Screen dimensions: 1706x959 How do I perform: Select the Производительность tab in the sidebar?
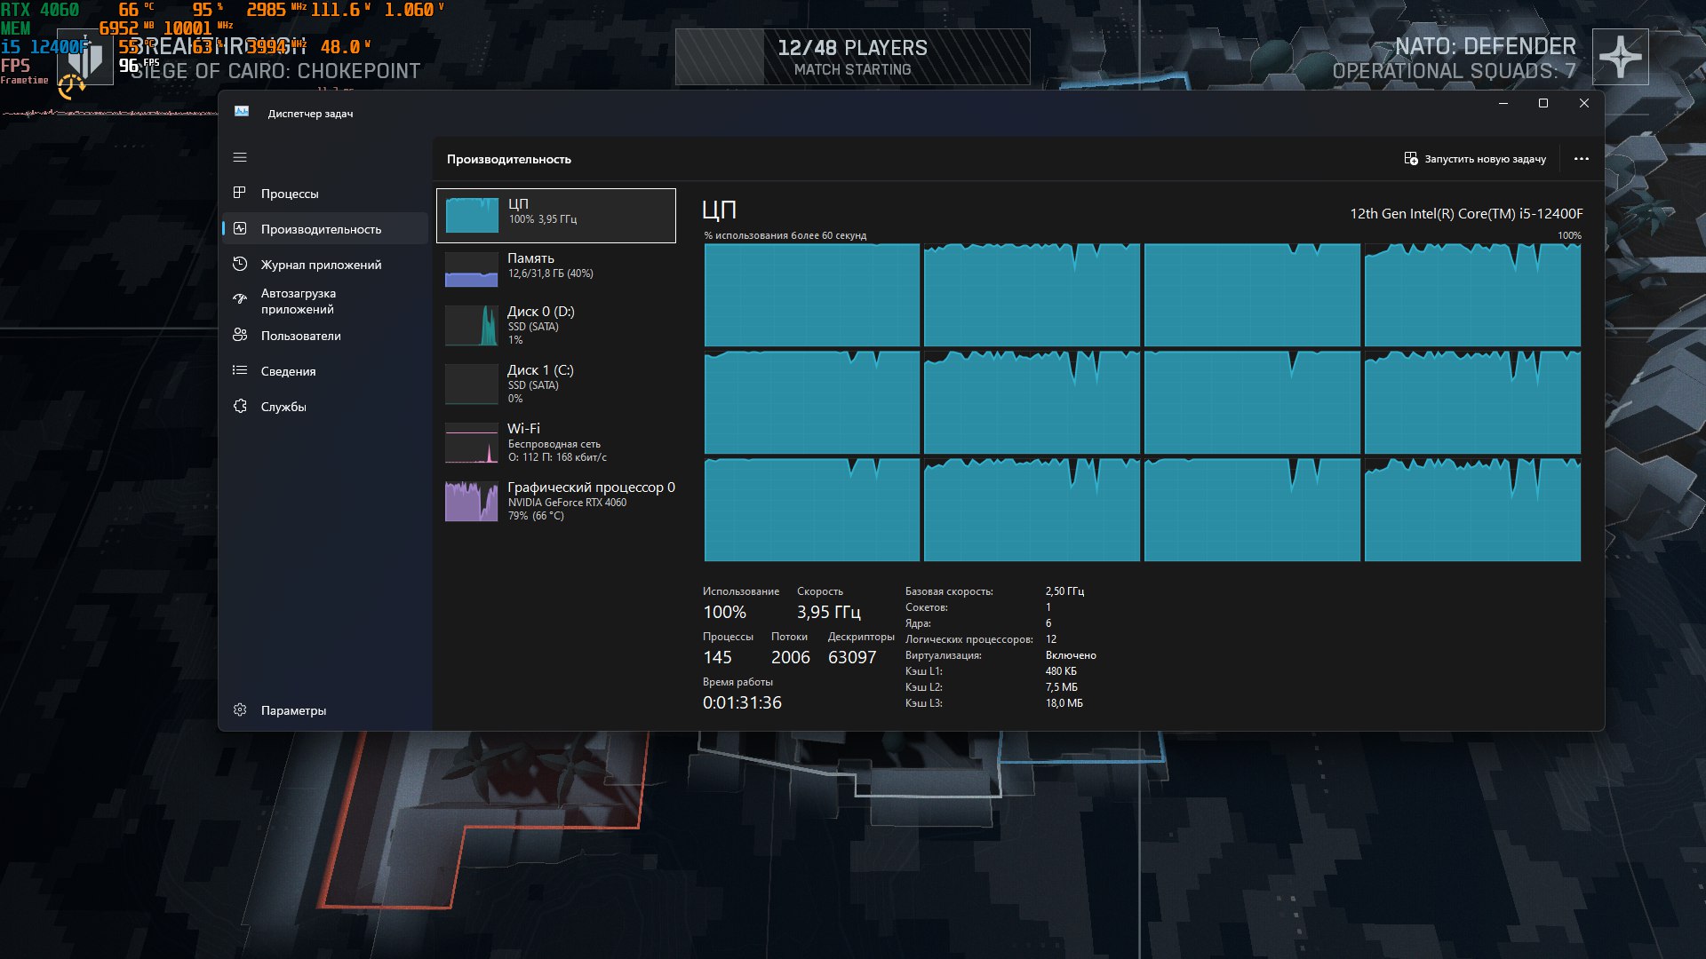point(321,229)
